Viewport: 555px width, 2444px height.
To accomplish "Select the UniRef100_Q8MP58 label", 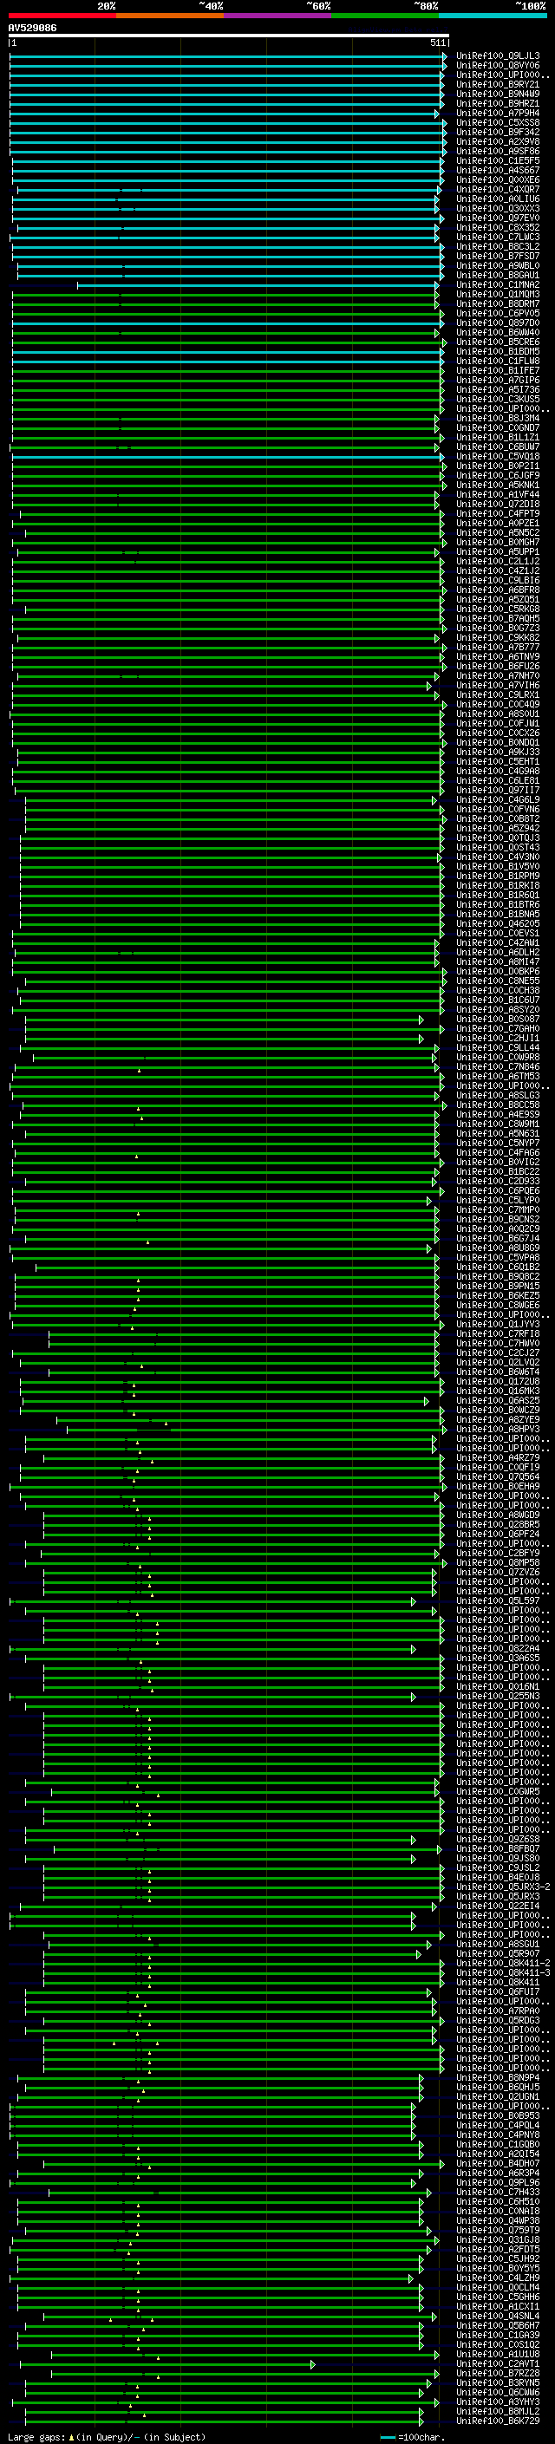I will (x=498, y=1562).
